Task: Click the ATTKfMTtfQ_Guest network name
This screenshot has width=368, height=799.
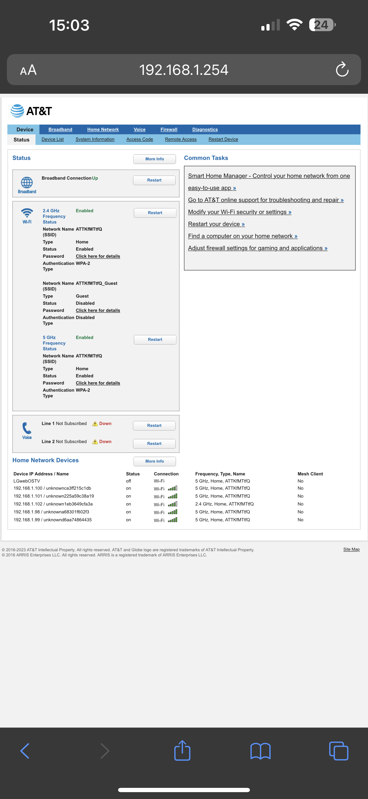Action: pyautogui.click(x=96, y=283)
